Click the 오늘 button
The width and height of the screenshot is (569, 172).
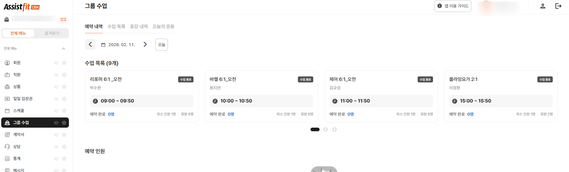162,45
